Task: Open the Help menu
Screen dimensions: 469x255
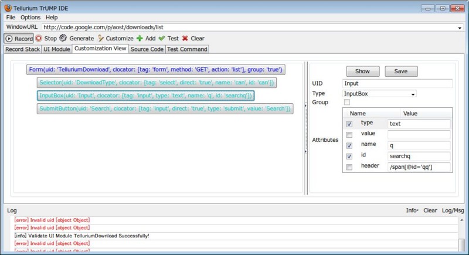Action: click(52, 18)
